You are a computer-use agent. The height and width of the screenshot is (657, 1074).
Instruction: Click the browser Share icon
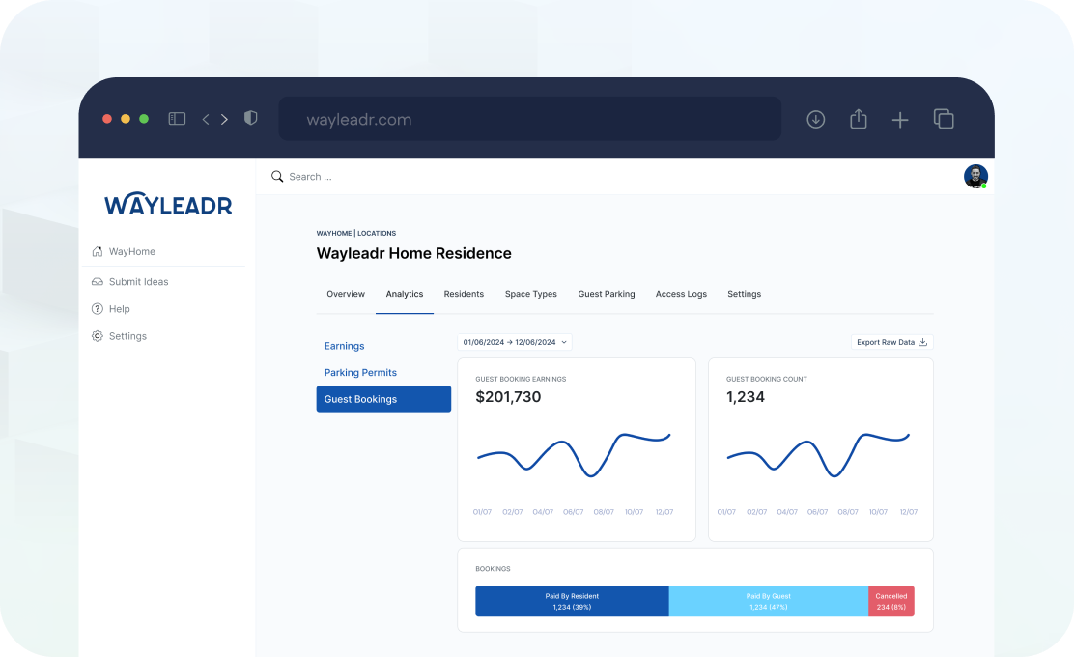(x=858, y=119)
